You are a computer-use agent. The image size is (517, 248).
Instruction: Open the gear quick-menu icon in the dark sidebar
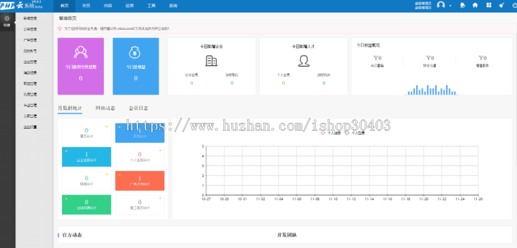click(x=7, y=19)
